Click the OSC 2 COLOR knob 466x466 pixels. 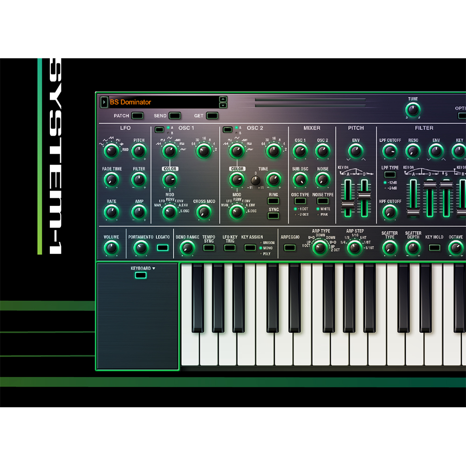pos(237,179)
